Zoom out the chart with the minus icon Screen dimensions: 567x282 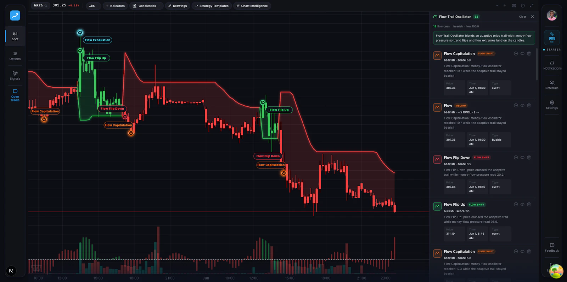497,6
